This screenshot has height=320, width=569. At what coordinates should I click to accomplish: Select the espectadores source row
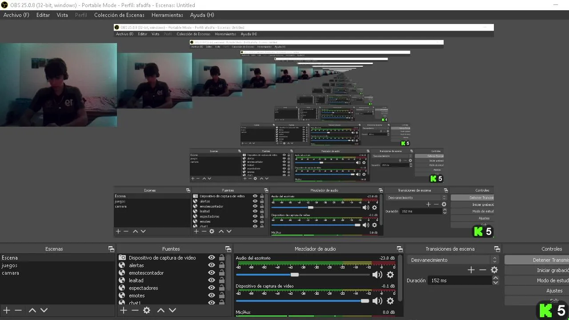click(x=172, y=288)
